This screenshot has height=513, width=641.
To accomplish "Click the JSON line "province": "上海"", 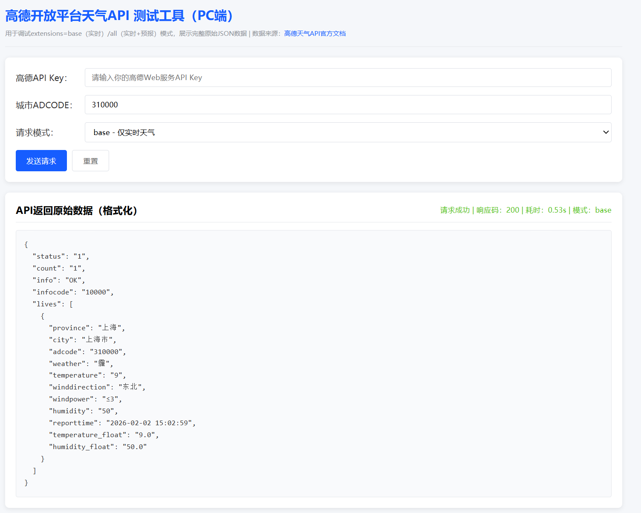I will 87,328.
